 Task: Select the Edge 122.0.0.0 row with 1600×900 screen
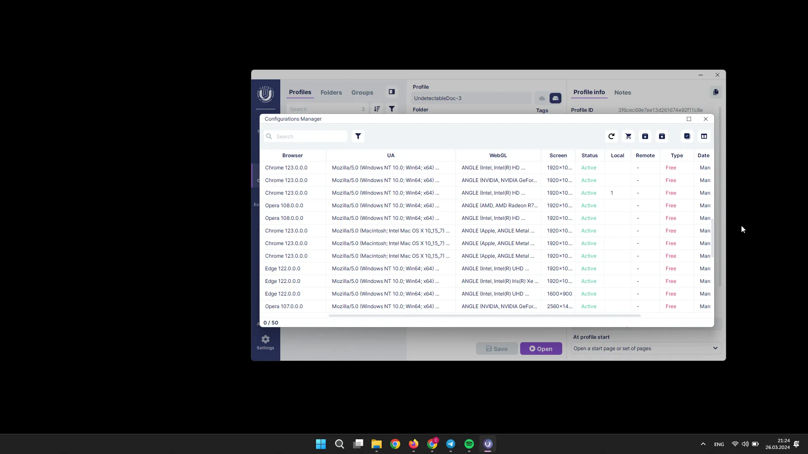point(485,294)
